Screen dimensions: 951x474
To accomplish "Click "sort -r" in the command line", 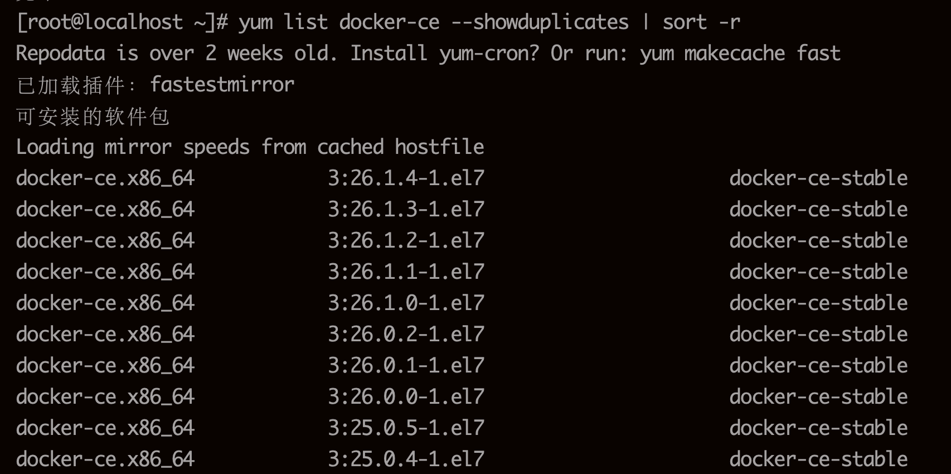I will pos(701,22).
